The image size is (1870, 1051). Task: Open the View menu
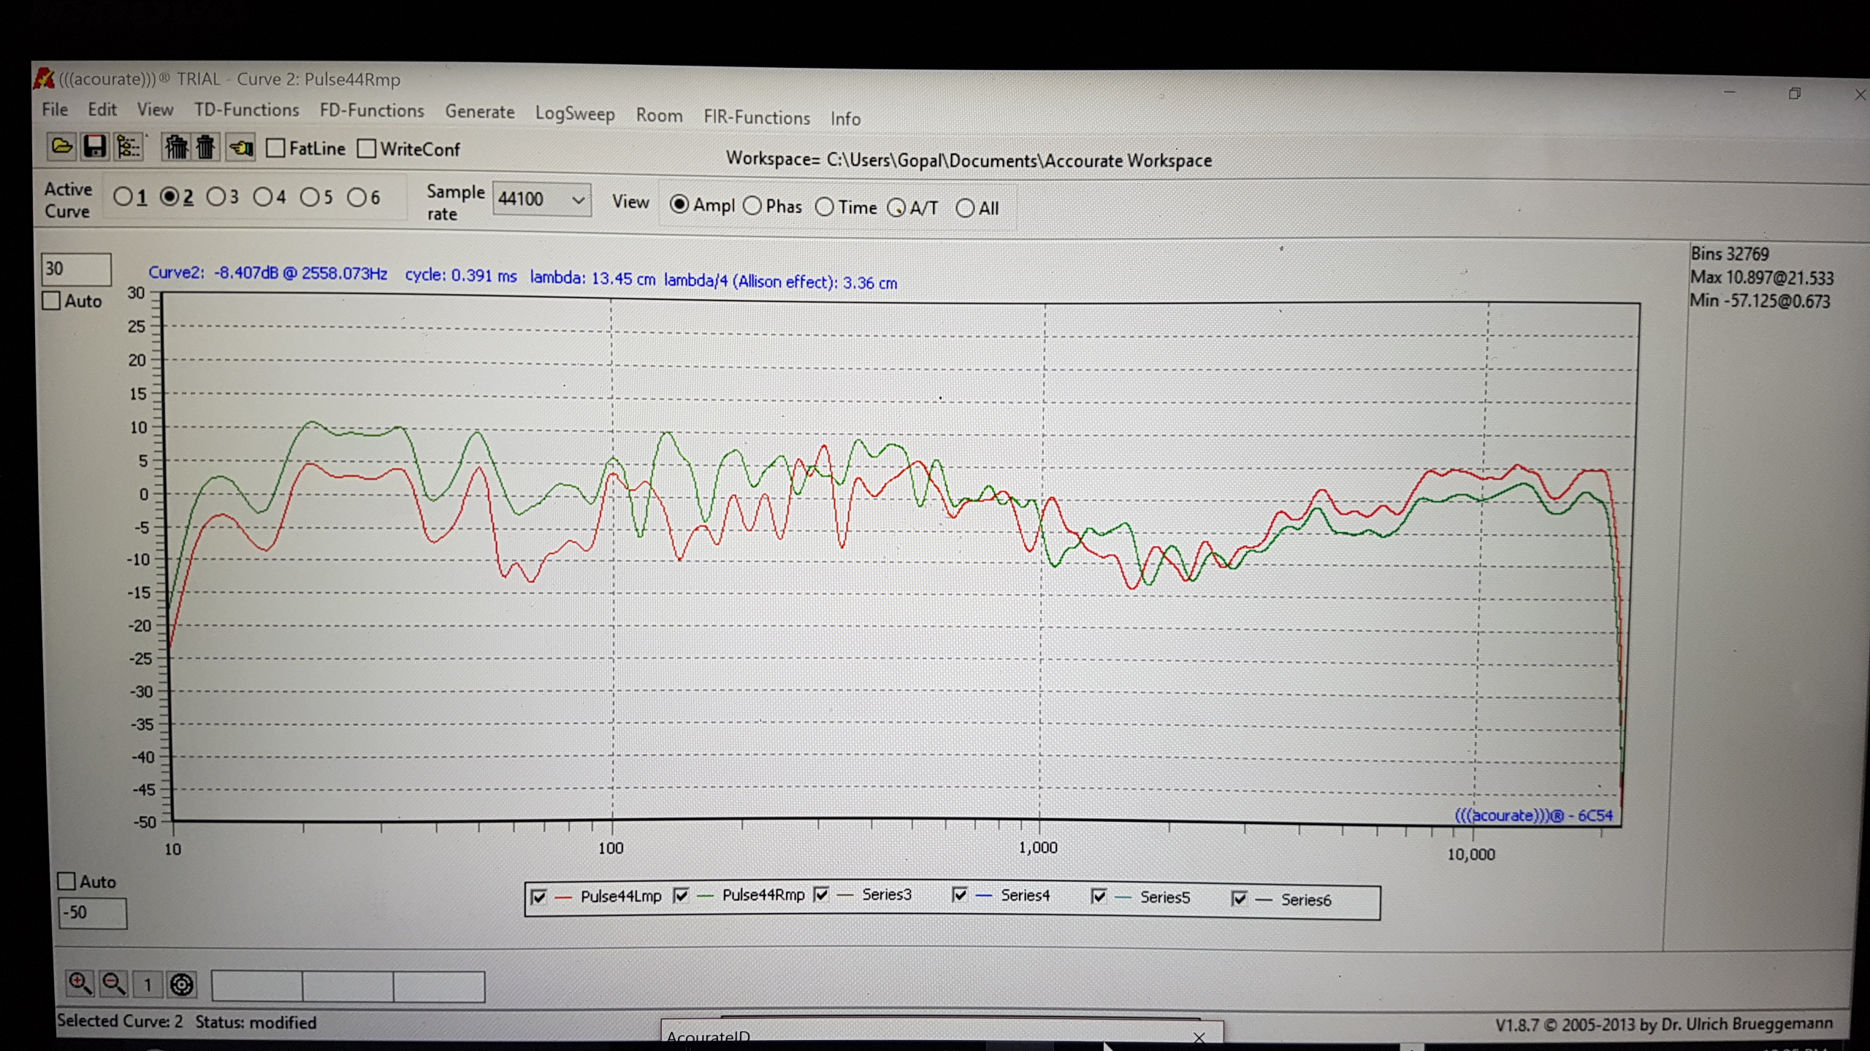pyautogui.click(x=155, y=109)
